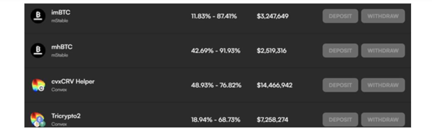Withdraw from the mhBTC vault
This screenshot has width=432, height=140.
click(x=383, y=51)
